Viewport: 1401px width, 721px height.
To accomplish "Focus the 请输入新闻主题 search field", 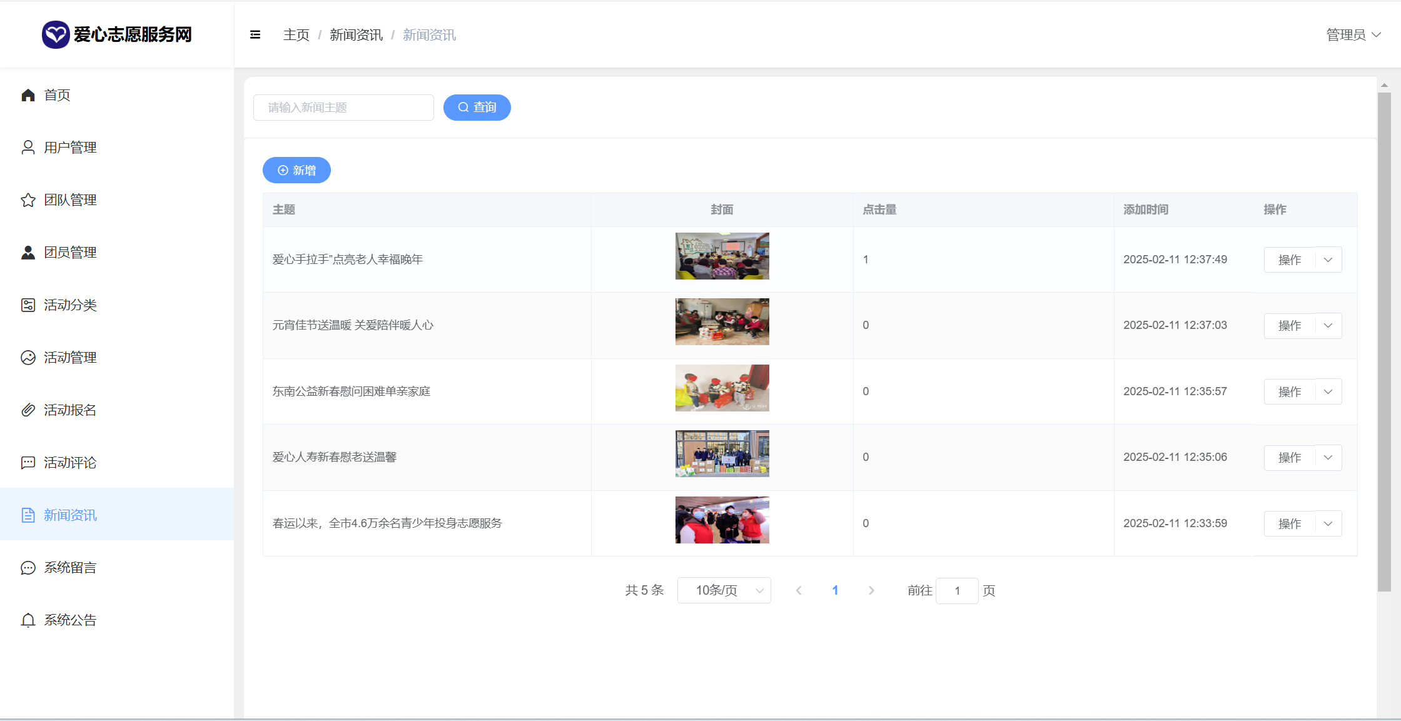I will pos(343,108).
